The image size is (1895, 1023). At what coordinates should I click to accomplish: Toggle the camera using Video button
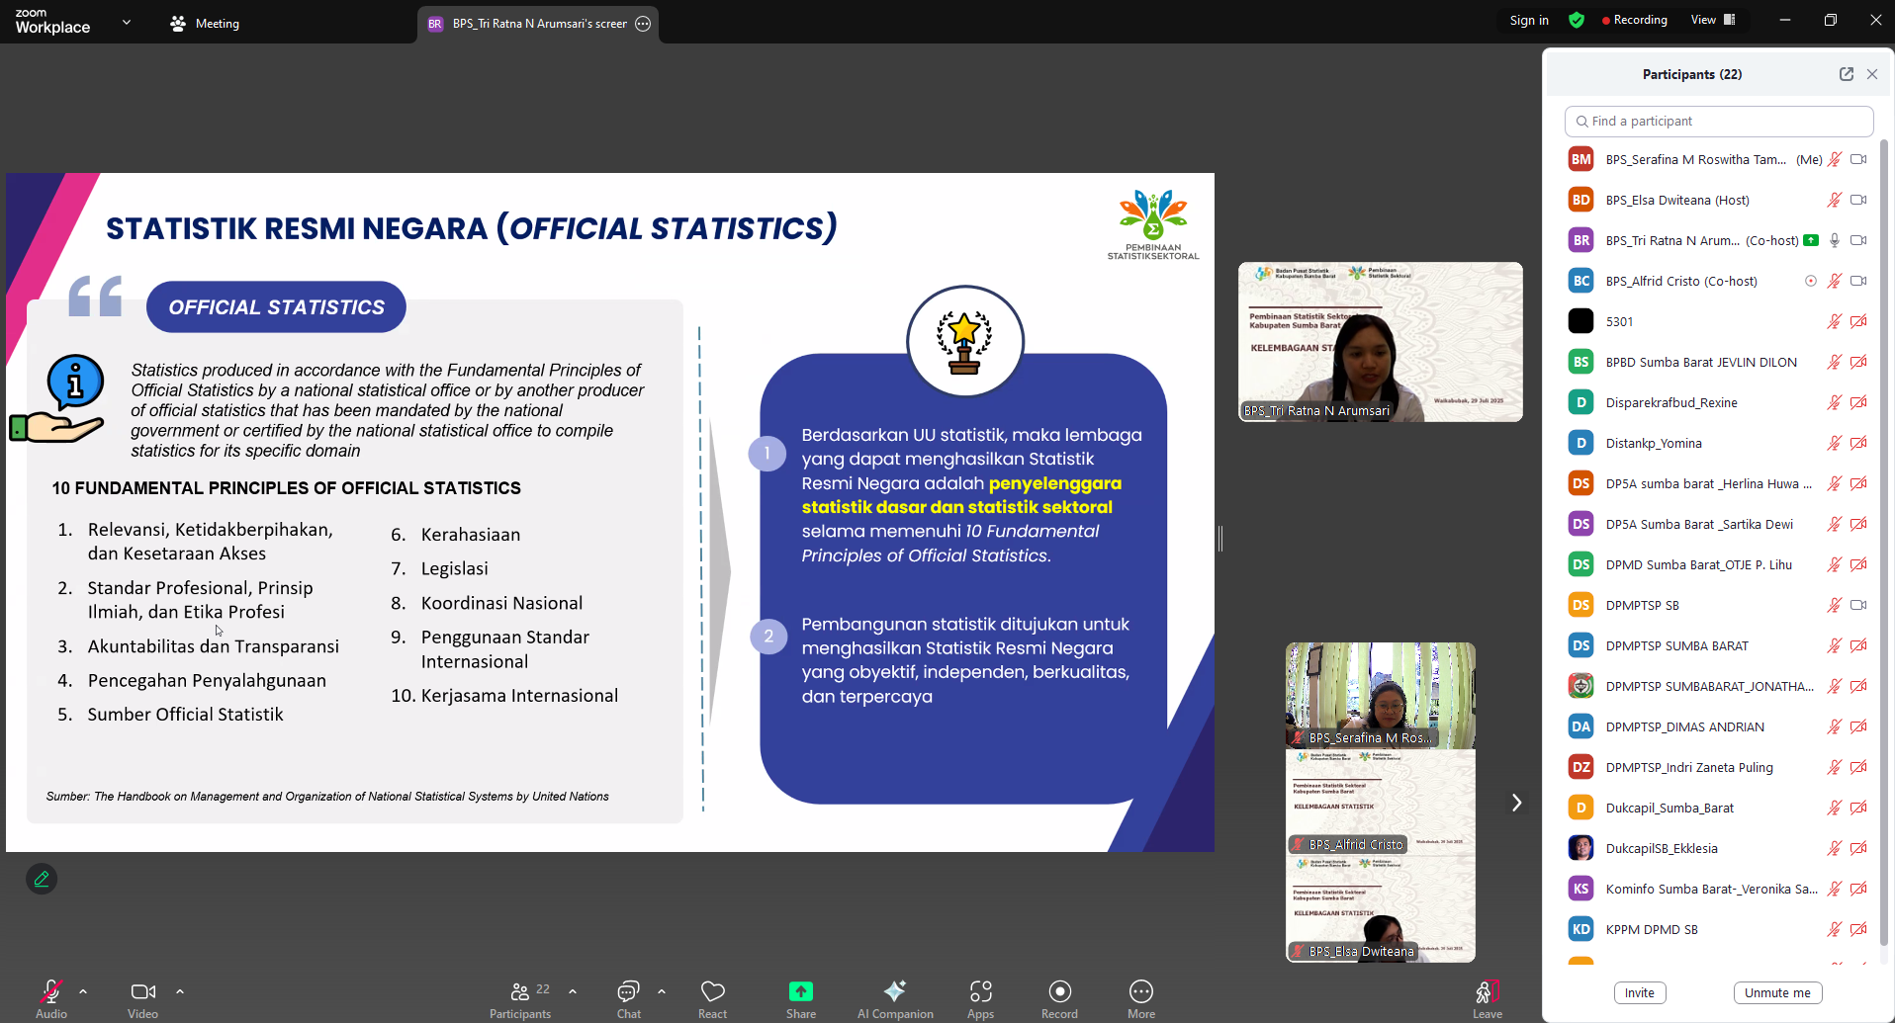(142, 991)
